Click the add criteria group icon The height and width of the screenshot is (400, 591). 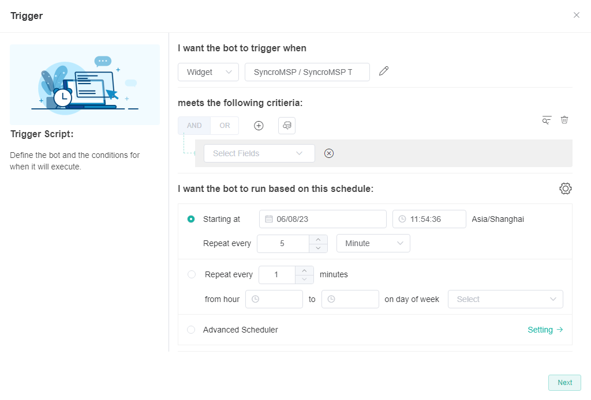pyautogui.click(x=287, y=126)
